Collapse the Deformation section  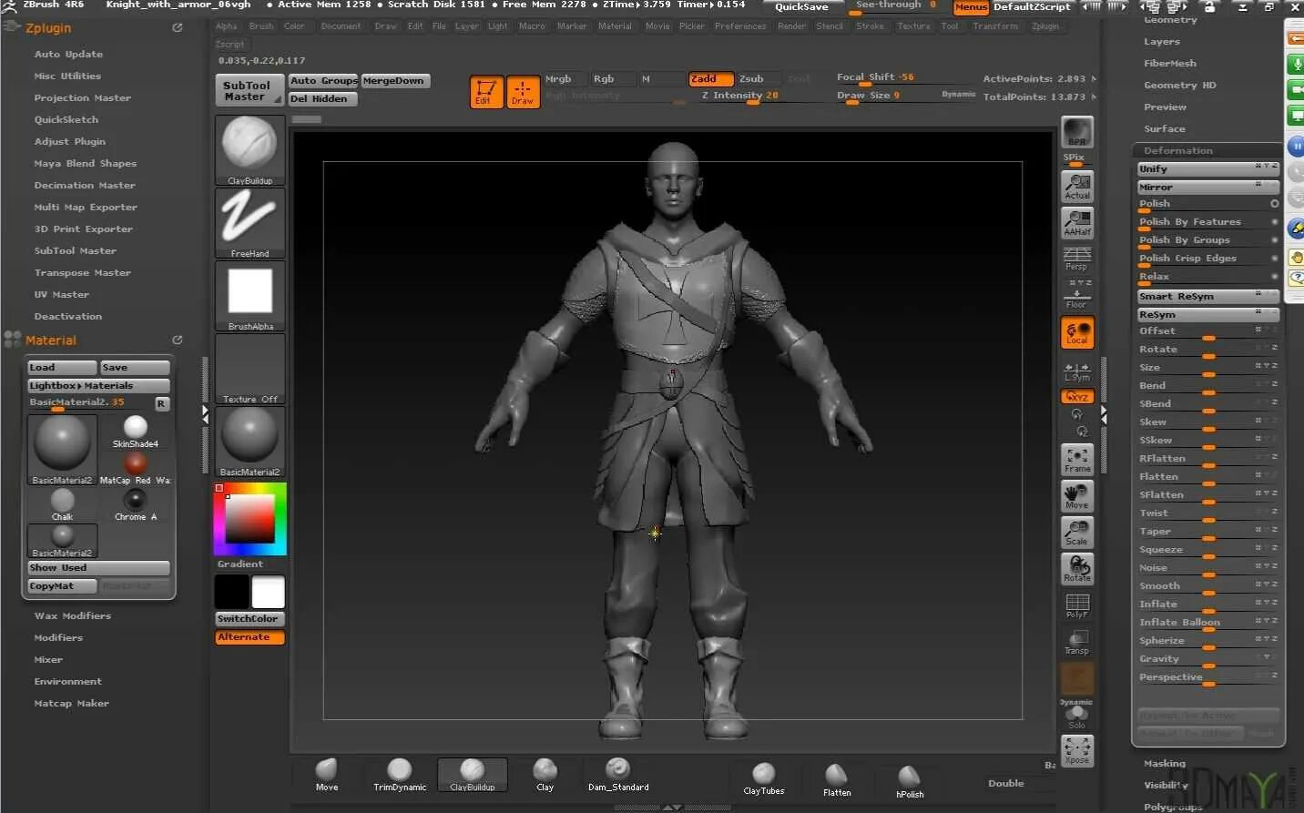[1178, 151]
